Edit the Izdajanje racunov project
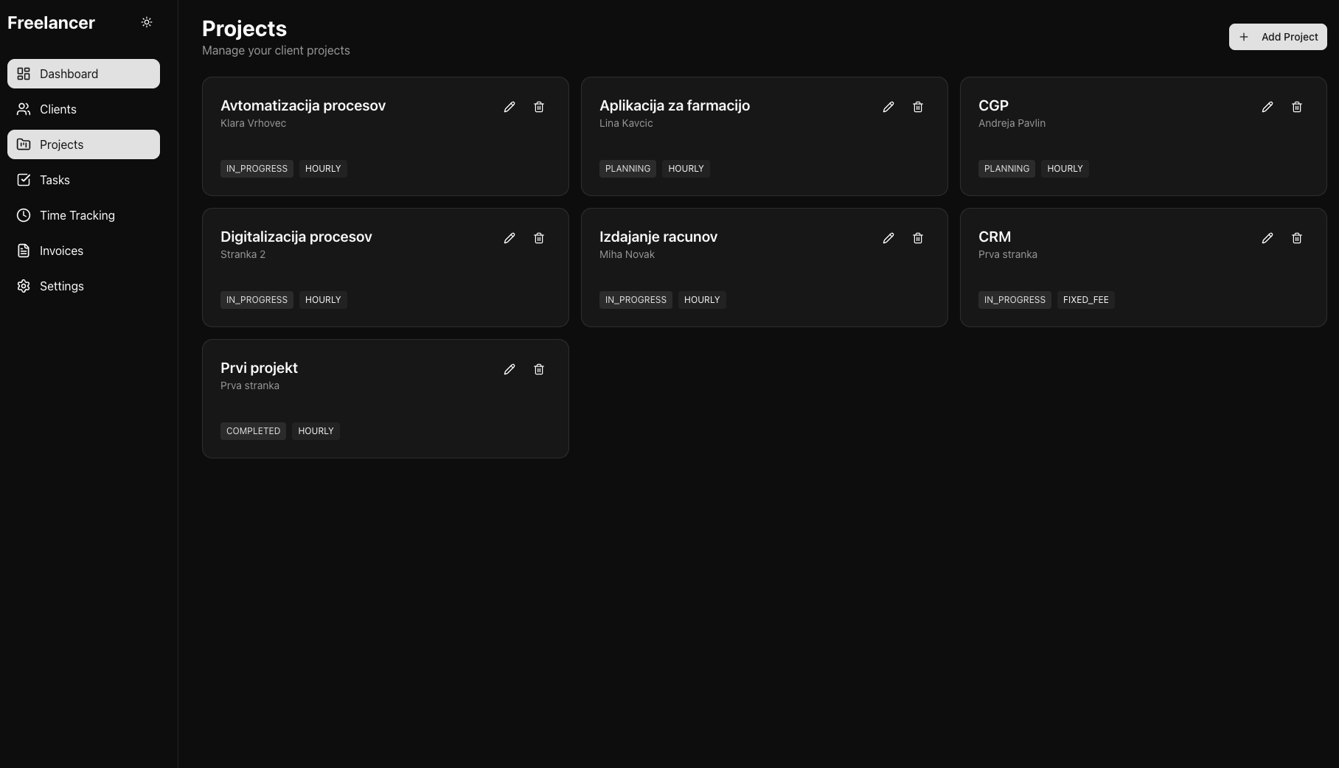Image resolution: width=1339 pixels, height=768 pixels. (x=888, y=238)
